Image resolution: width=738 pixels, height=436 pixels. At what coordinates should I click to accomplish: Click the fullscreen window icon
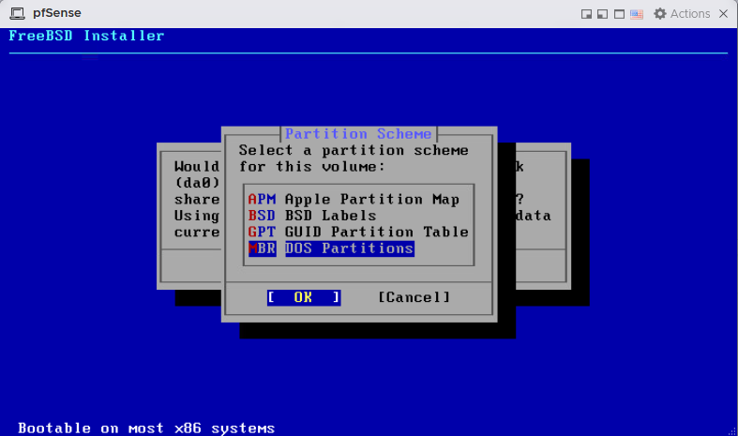pos(620,14)
